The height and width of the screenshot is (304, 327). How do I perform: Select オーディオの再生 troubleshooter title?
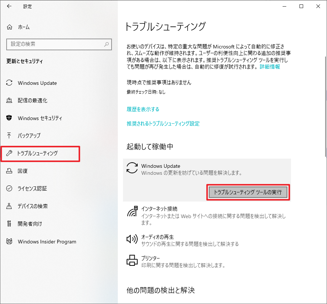[x=157, y=237]
